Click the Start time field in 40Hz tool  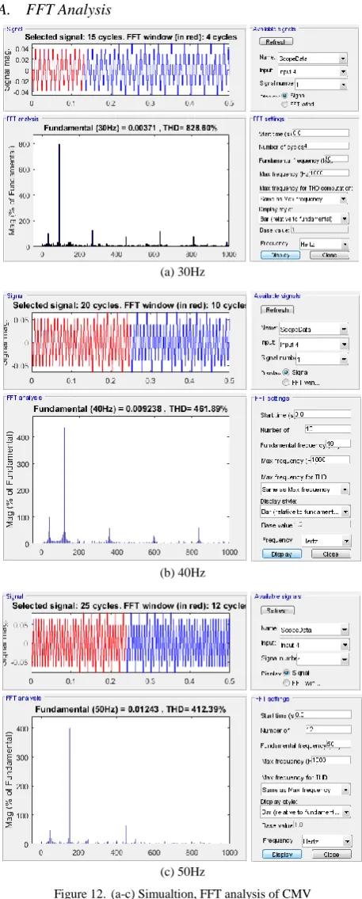(x=322, y=414)
